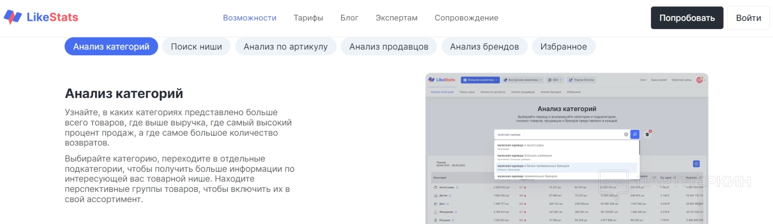
Task: Open the Тарифы menu item
Action: click(308, 18)
